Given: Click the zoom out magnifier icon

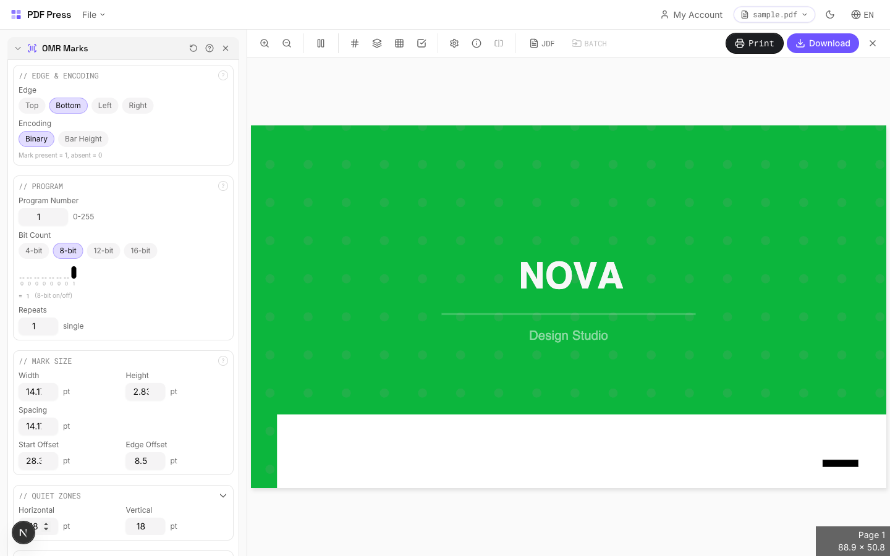Looking at the screenshot, I should pos(287,43).
